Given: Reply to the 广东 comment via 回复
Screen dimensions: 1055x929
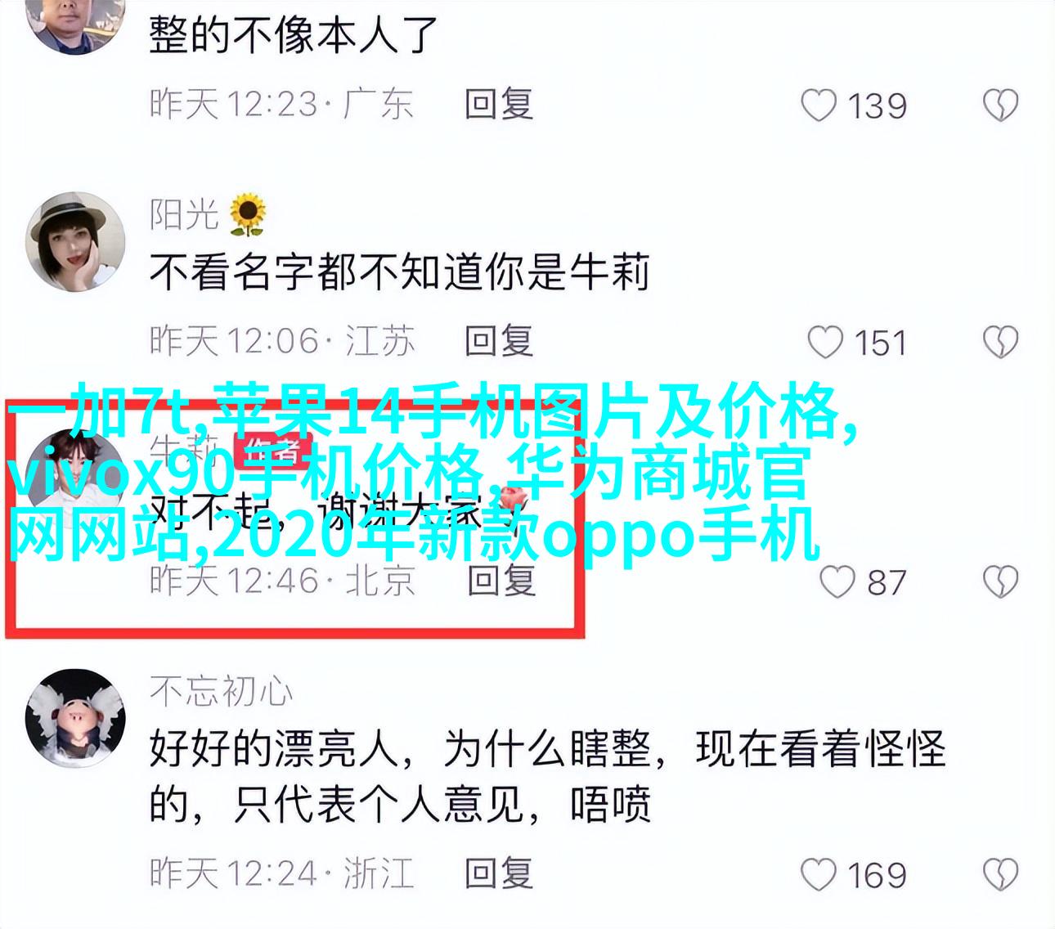Looking at the screenshot, I should (x=499, y=105).
